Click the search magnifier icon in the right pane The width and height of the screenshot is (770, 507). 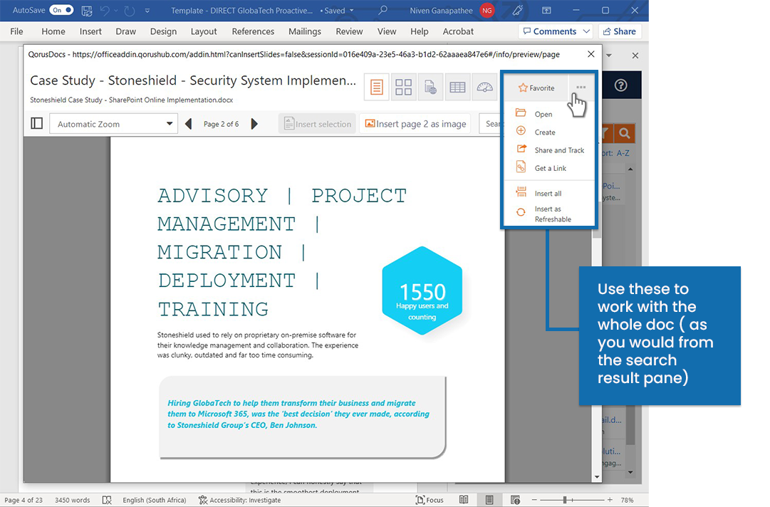click(x=624, y=133)
